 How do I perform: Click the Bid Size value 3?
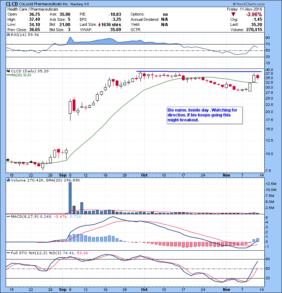pos(69,30)
